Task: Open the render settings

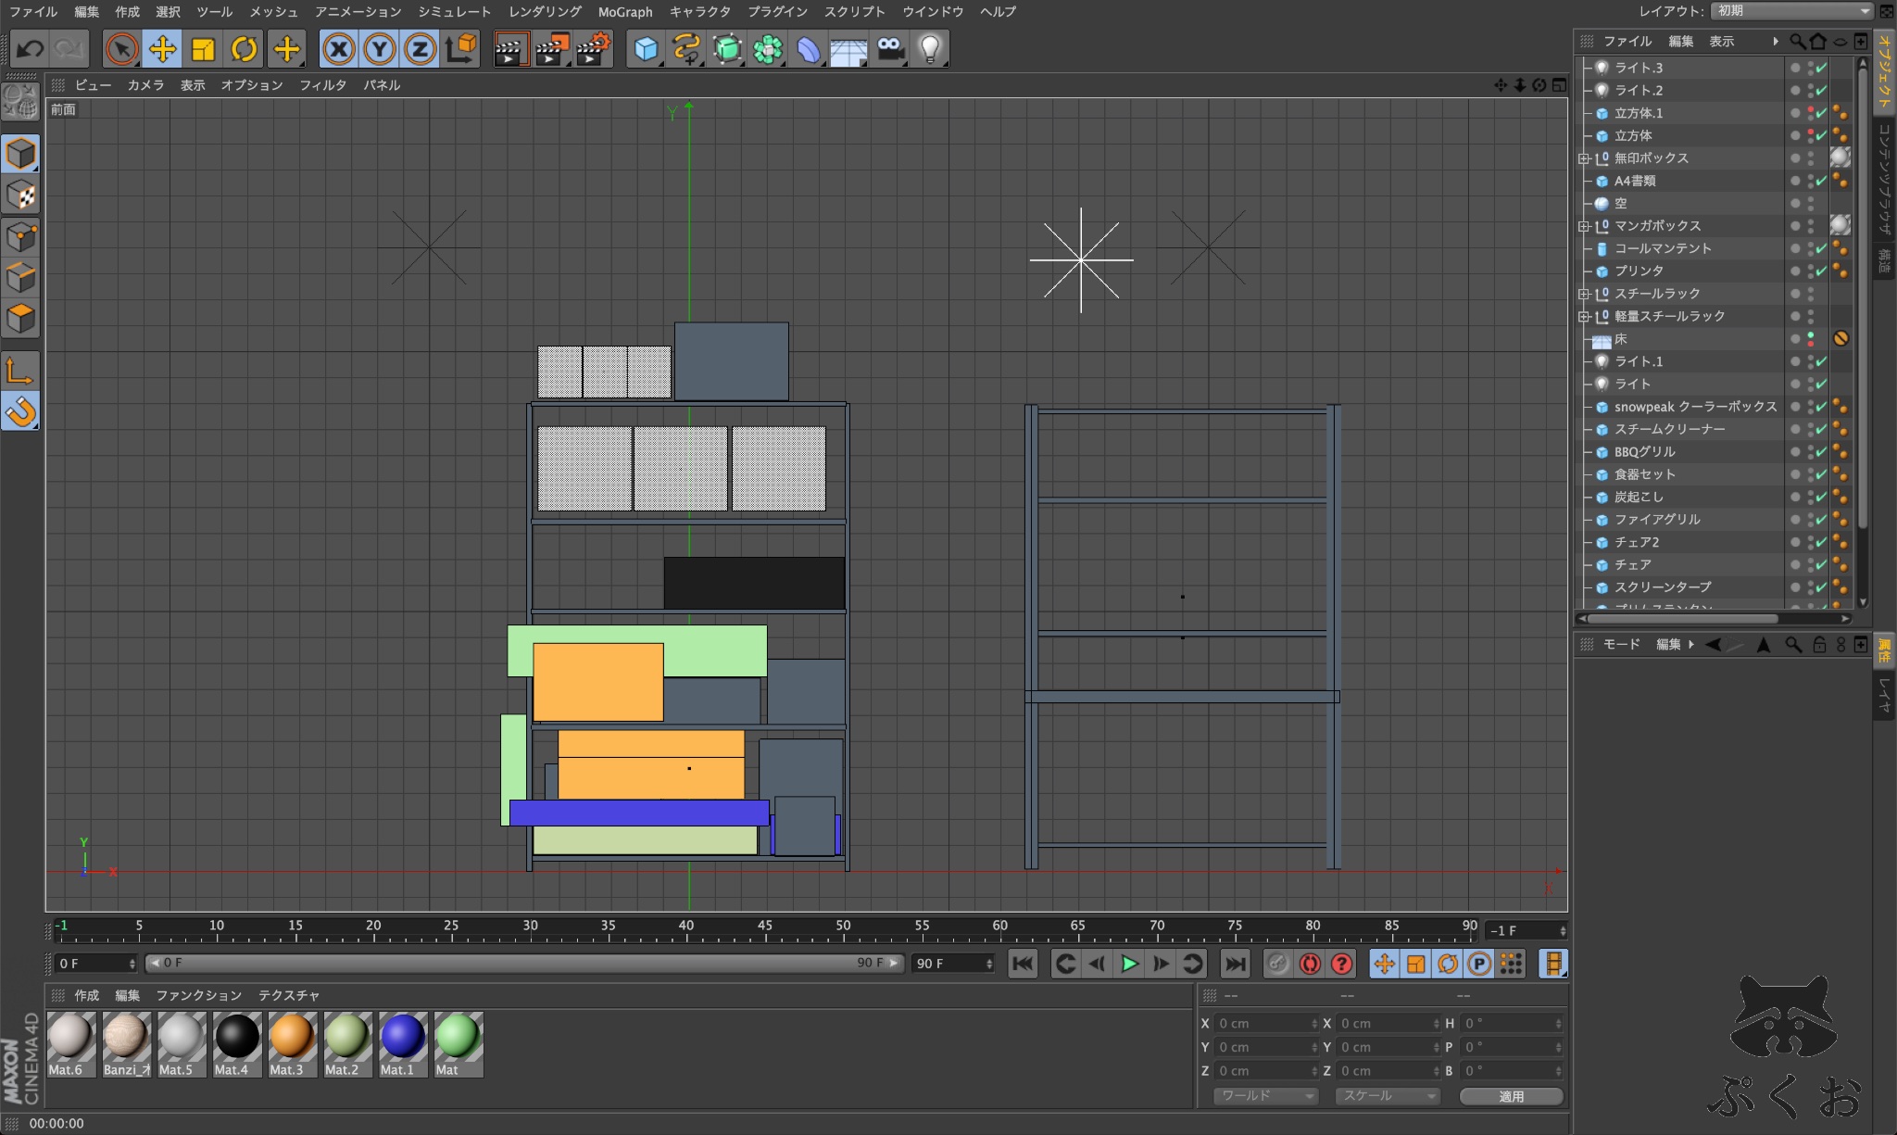Action: click(593, 48)
